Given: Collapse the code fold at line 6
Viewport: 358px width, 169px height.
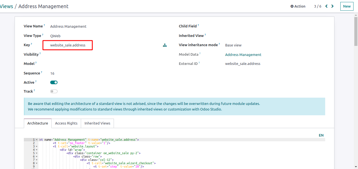Looking at the screenshot, I should point(37,156).
